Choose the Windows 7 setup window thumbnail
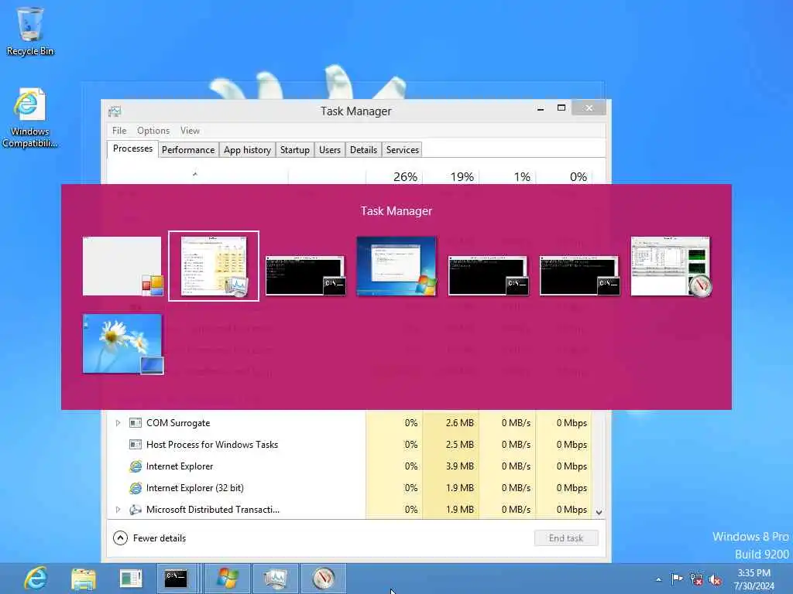793x594 pixels. (396, 266)
